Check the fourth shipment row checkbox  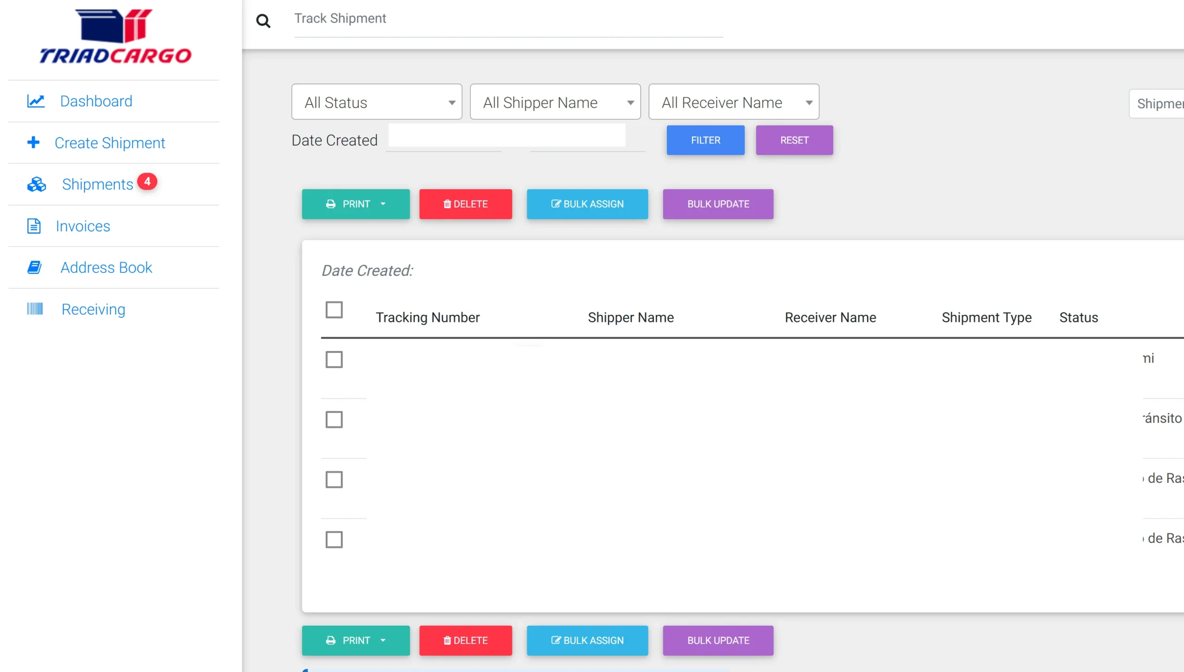click(334, 539)
